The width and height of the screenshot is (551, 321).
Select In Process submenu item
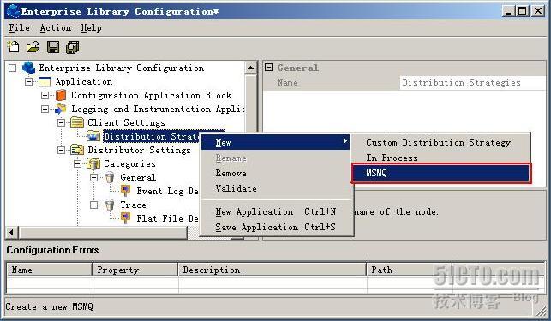click(441, 158)
